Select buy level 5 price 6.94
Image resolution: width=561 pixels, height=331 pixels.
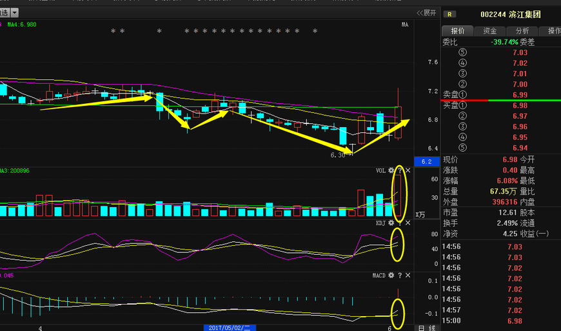[x=520, y=148]
